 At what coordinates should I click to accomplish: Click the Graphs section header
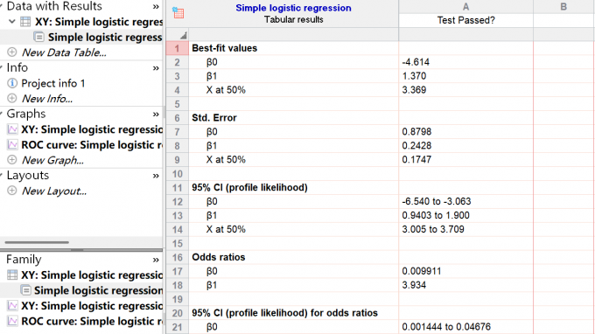[x=25, y=114]
